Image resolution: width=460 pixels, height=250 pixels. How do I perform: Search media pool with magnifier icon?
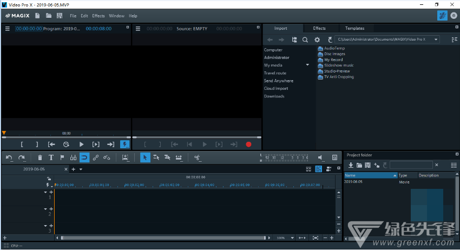coord(305,40)
